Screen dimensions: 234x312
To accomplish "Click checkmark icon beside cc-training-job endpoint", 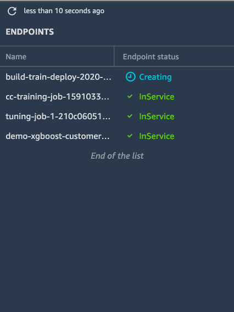I will click(x=130, y=97).
